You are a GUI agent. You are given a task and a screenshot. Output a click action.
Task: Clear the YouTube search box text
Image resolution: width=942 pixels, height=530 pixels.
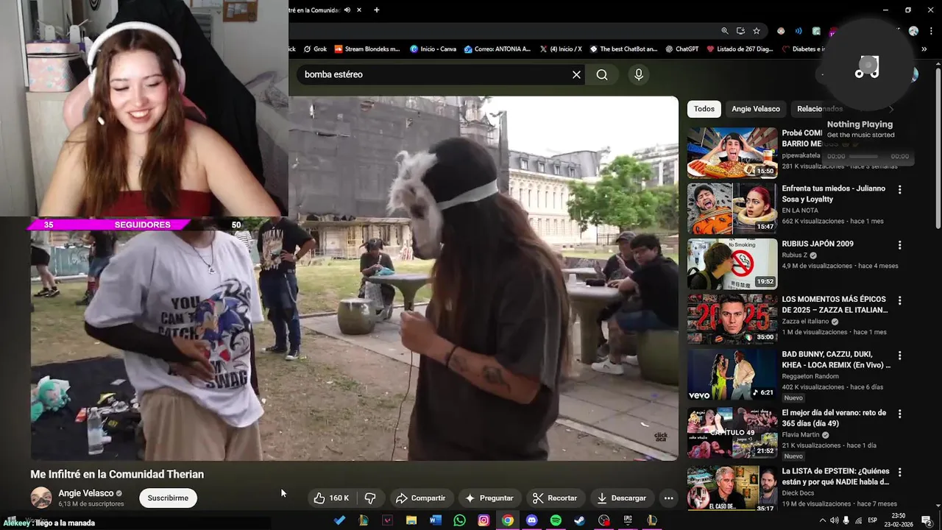click(576, 74)
